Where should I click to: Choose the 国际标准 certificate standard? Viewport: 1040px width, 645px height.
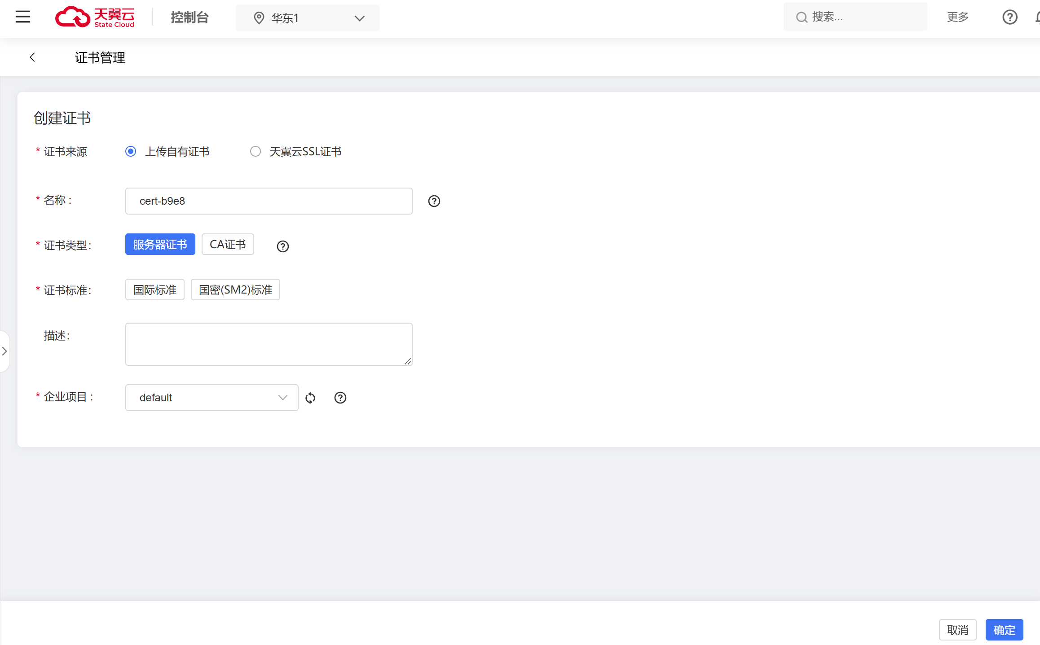[155, 290]
